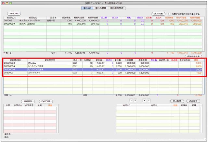Click the 6000 残数 cell for 消しゴム

click(196, 63)
